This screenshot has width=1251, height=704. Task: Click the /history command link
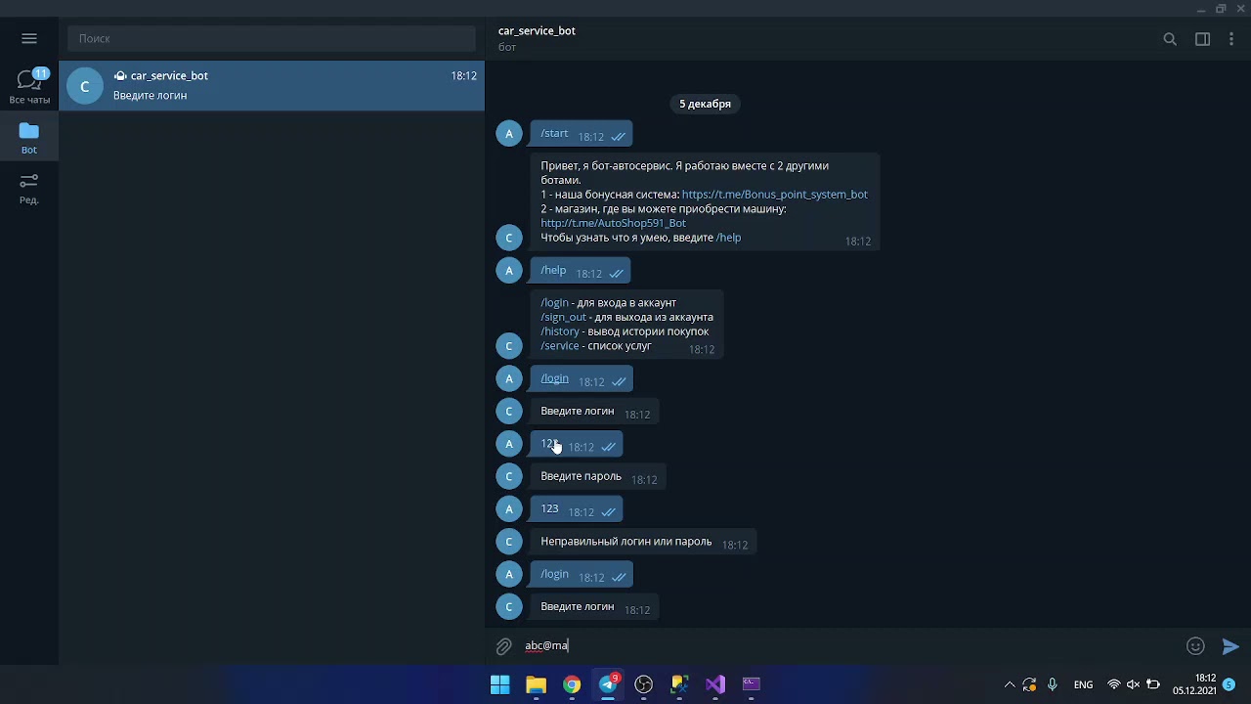(560, 331)
